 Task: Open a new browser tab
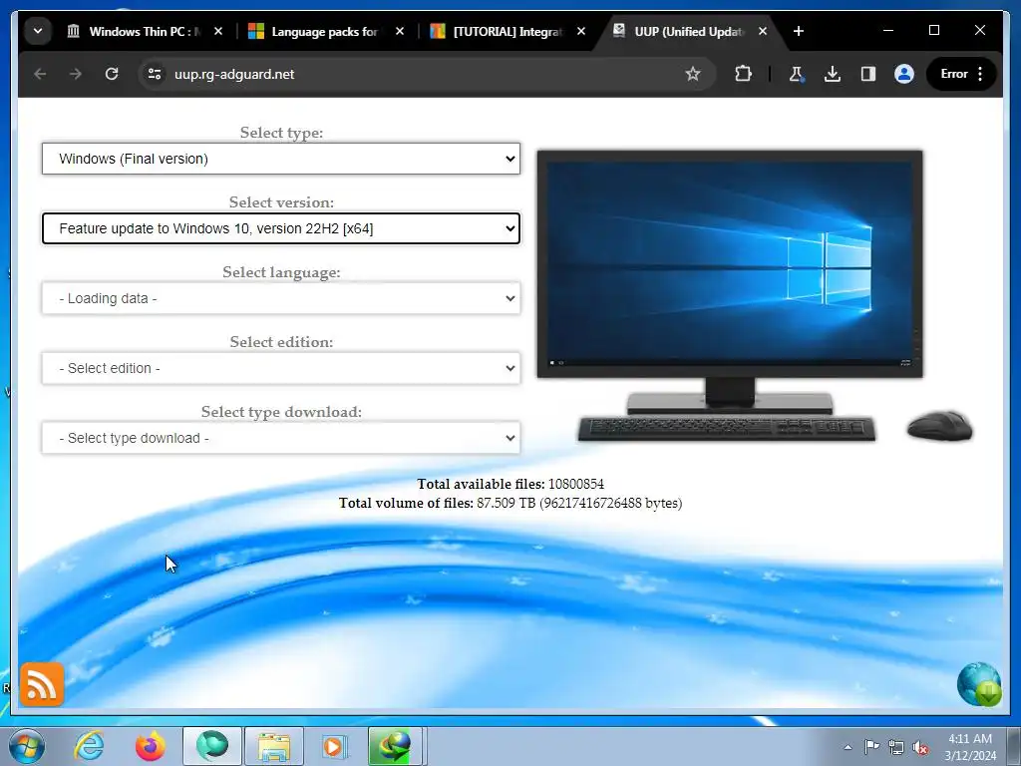[799, 31]
